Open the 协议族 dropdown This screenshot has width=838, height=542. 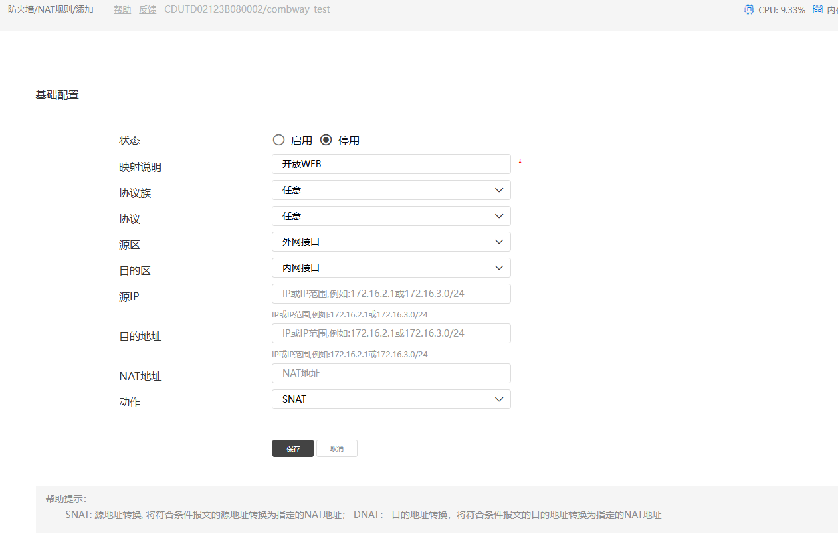click(x=391, y=190)
